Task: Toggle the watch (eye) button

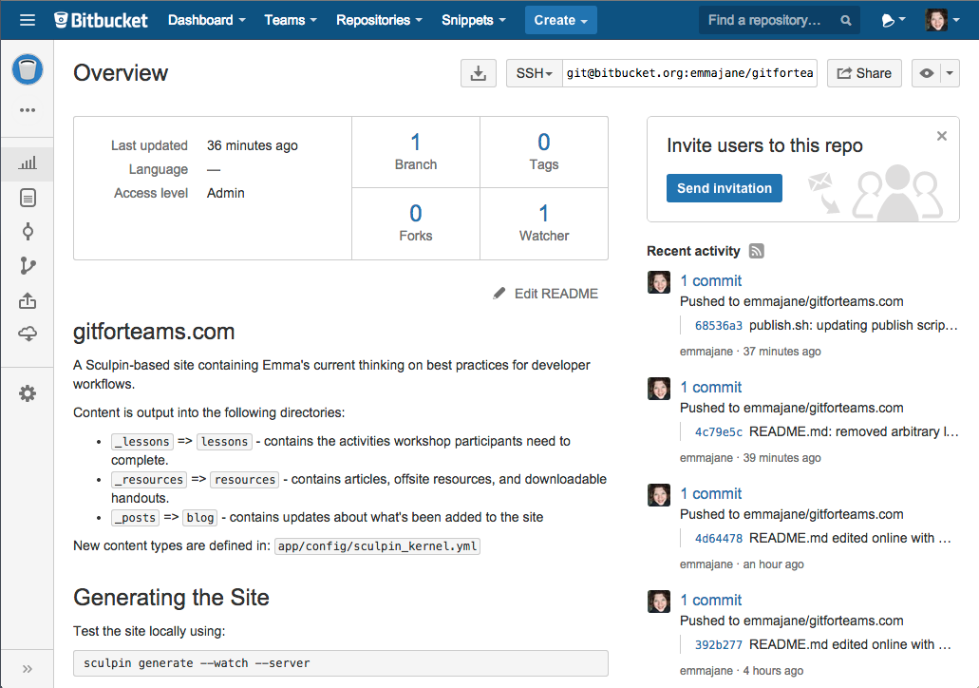Action: pyautogui.click(x=927, y=72)
